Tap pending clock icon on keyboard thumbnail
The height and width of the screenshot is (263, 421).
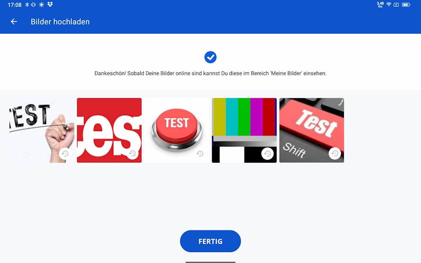(335, 153)
